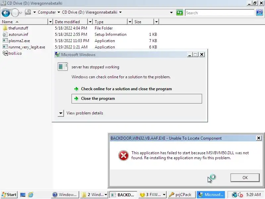Click the 5/18/2022 4:04 PM date cell
Image resolution: width=265 pixels, height=199 pixels.
tap(71, 28)
